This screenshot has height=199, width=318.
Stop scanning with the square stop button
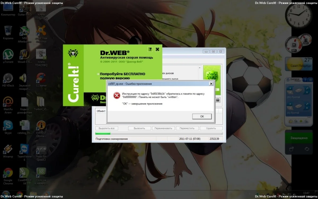[x=218, y=100]
